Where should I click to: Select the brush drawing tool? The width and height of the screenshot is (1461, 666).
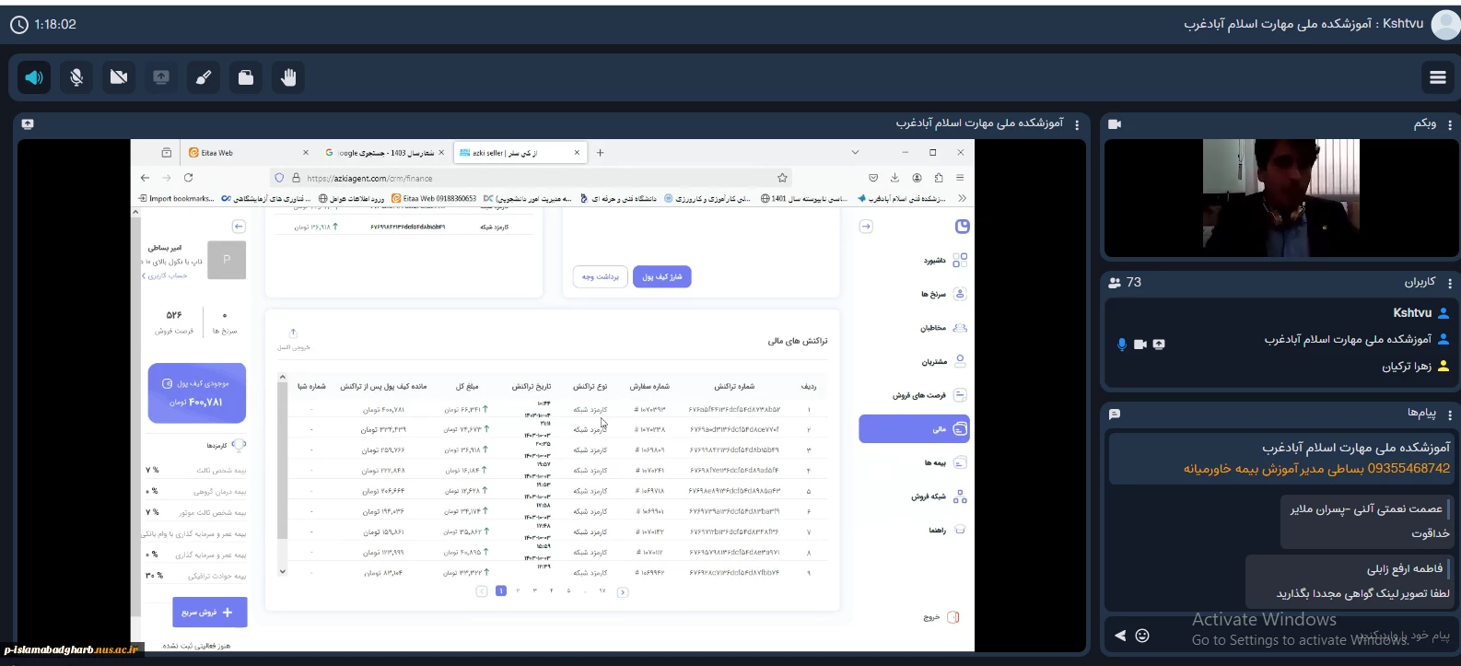click(204, 77)
